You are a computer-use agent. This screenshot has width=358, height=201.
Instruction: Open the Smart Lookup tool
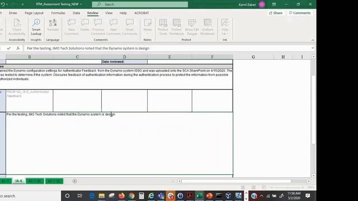click(x=36, y=27)
